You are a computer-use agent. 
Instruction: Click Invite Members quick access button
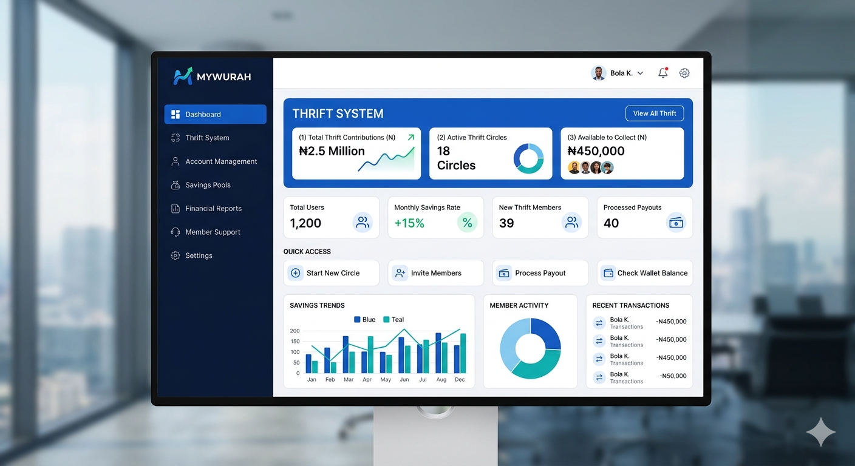pyautogui.click(x=435, y=273)
